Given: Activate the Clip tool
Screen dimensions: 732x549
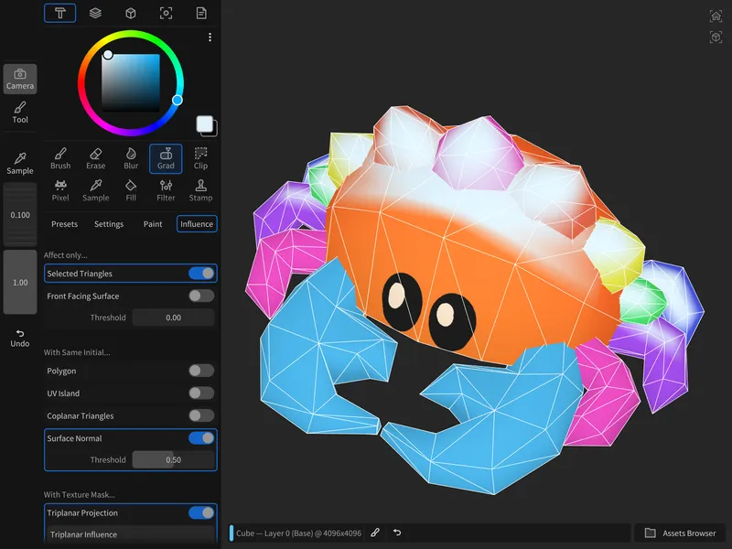Looking at the screenshot, I should (200, 158).
